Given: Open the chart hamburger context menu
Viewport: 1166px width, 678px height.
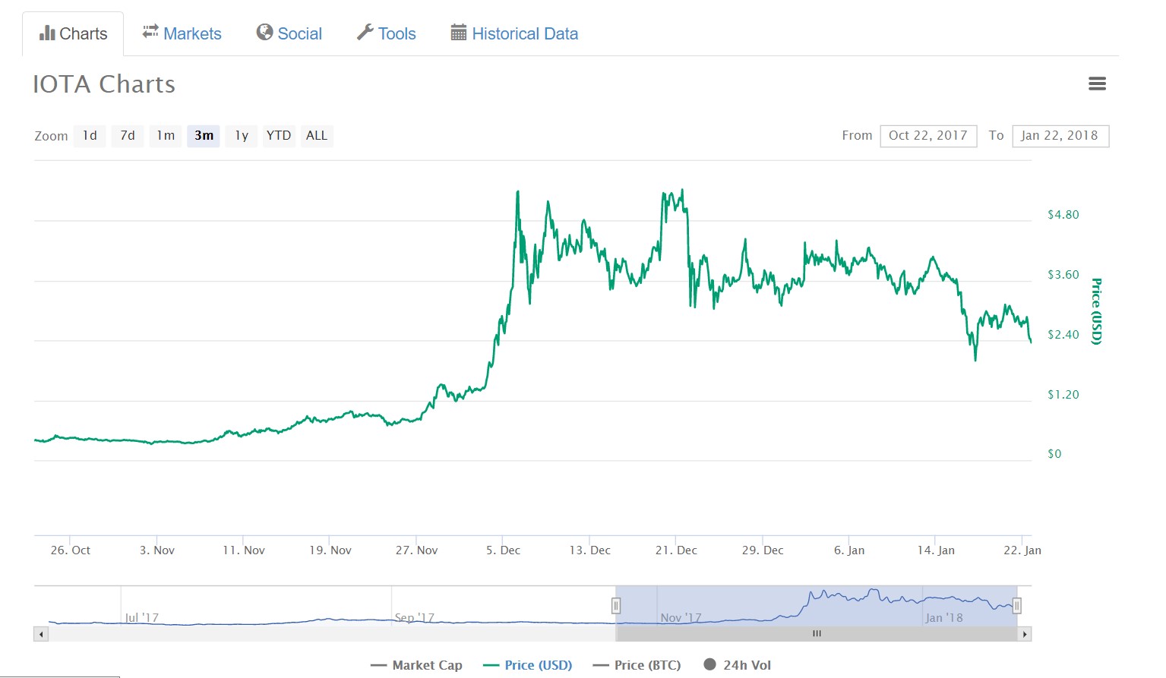Looking at the screenshot, I should point(1097,84).
